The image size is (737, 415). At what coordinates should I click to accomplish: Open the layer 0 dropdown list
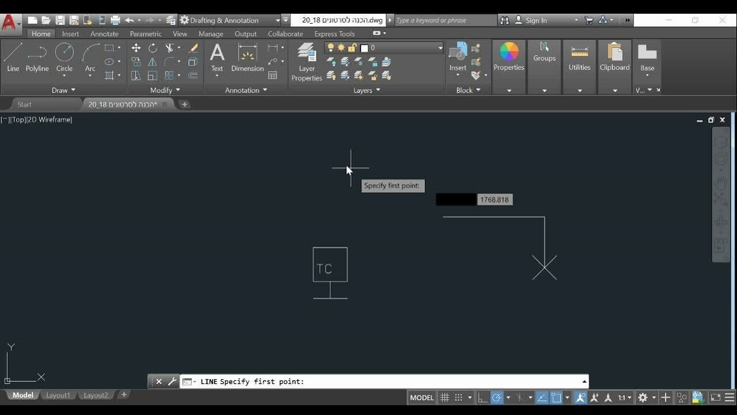coord(440,48)
